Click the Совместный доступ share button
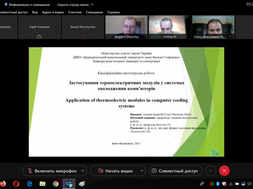253x189 pixels. 175,171
